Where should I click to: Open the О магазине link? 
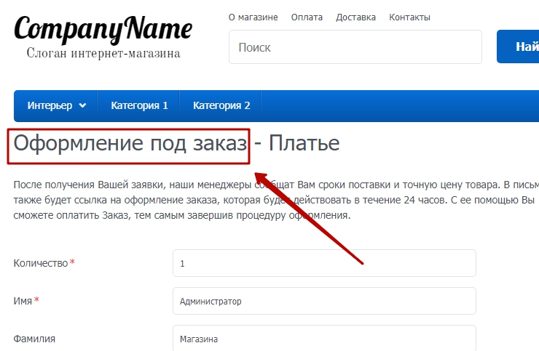pyautogui.click(x=253, y=17)
